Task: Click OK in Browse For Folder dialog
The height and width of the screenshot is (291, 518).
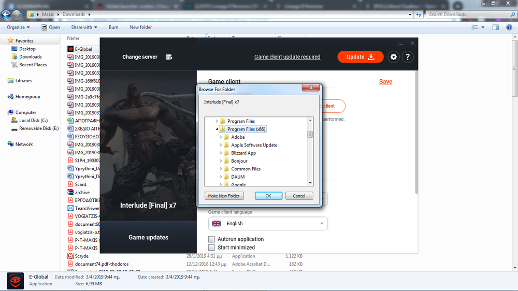Action: pos(268,196)
